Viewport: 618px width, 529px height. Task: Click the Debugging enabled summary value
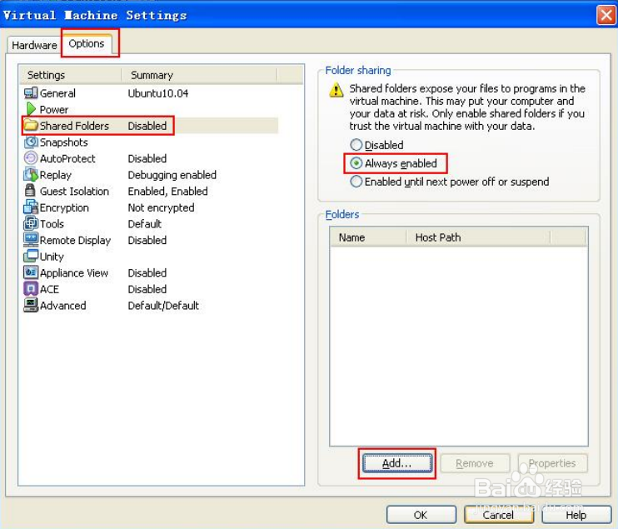[x=172, y=175]
